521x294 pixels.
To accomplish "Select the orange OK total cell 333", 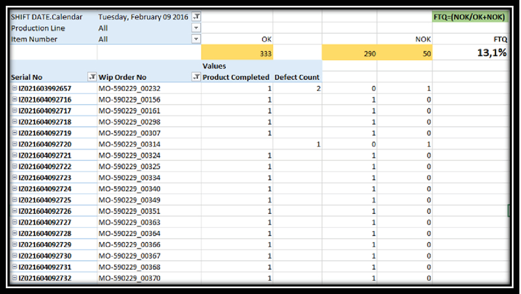I will click(x=237, y=53).
